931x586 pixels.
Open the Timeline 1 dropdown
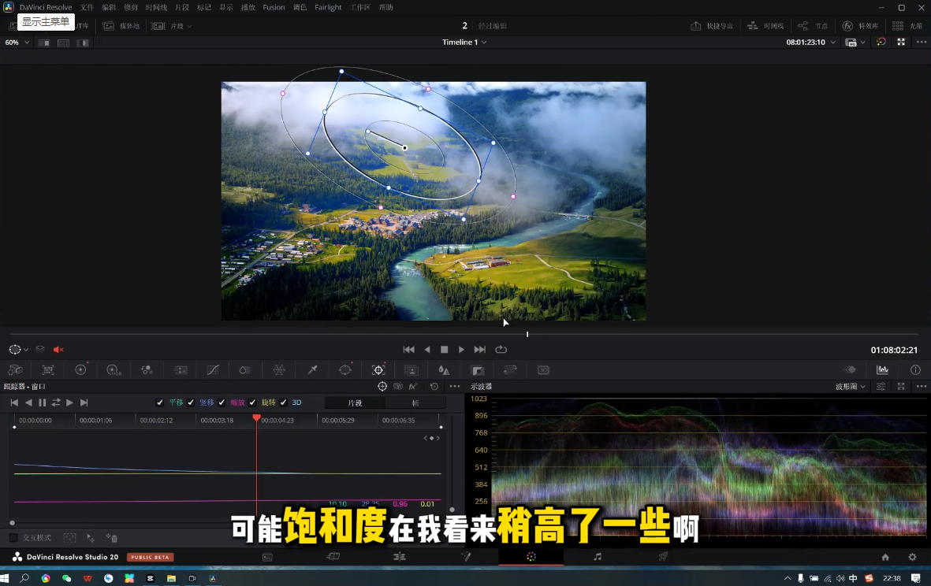464,42
